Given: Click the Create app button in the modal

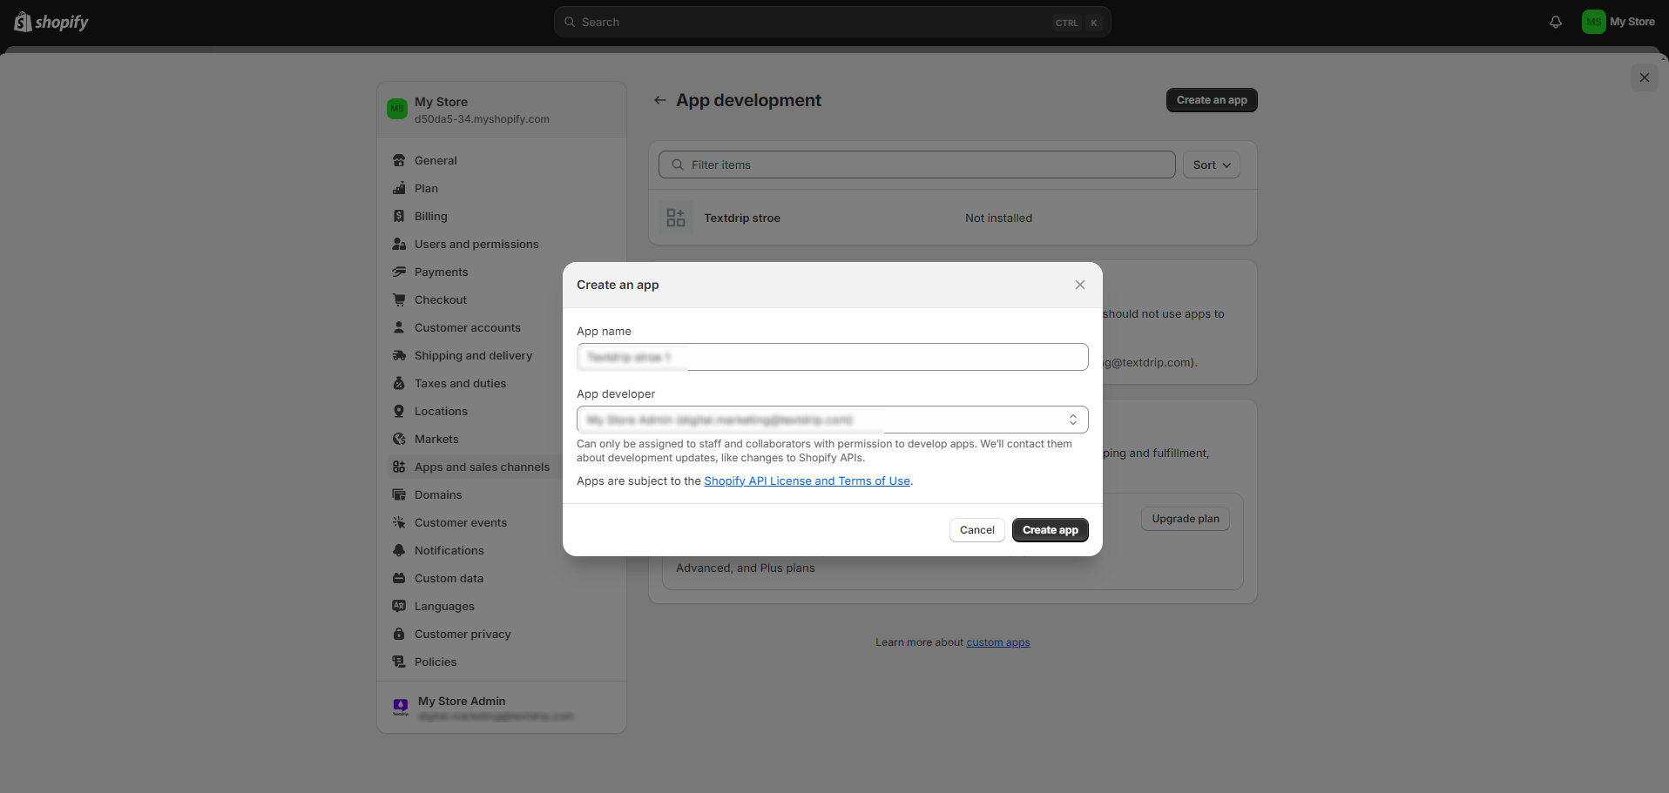Looking at the screenshot, I should (1050, 529).
